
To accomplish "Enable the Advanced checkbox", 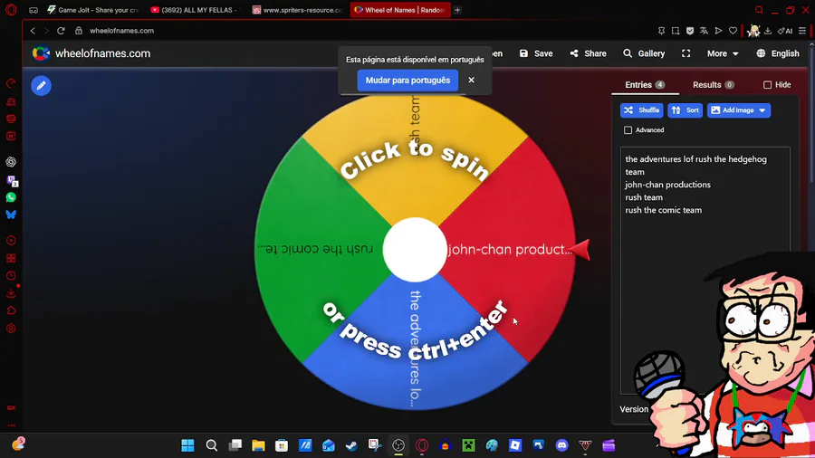I will (628, 129).
